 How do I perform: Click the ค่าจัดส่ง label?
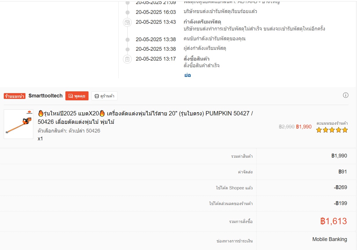coord(245,172)
